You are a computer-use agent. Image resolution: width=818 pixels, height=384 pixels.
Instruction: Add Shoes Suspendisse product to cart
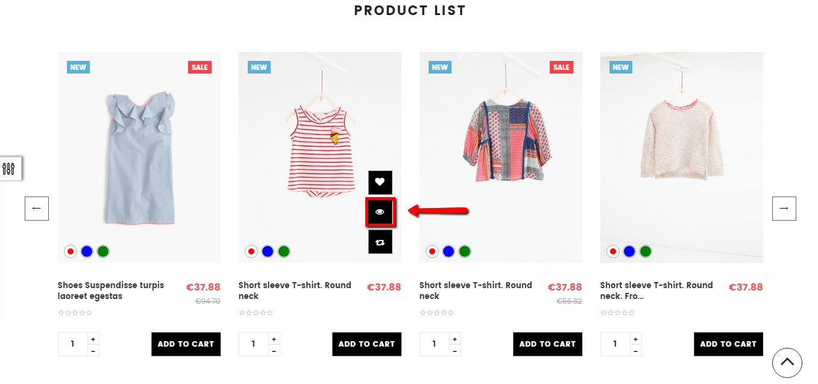click(186, 344)
